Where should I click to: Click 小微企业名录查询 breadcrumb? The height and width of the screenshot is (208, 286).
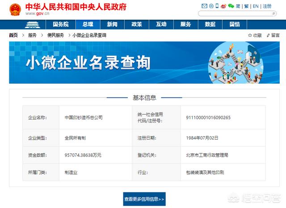(x=89, y=35)
